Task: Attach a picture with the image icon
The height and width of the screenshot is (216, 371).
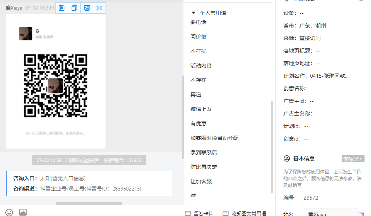Action: [23, 212]
